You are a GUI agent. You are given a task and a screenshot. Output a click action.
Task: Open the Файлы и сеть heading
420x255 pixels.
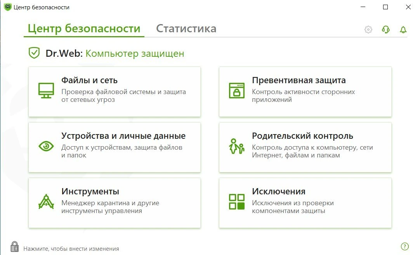pyautogui.click(x=89, y=80)
